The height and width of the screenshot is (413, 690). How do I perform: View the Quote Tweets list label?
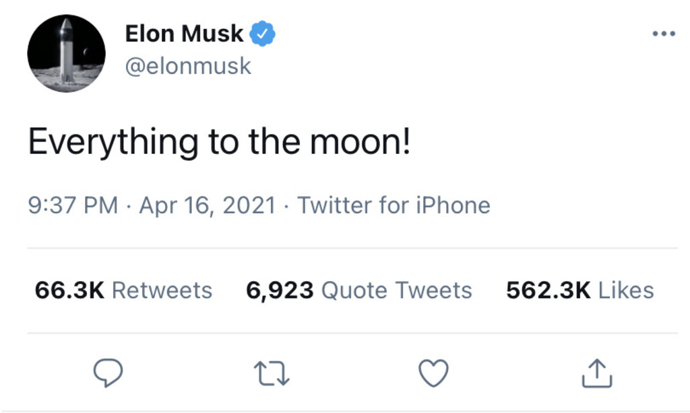tap(397, 290)
